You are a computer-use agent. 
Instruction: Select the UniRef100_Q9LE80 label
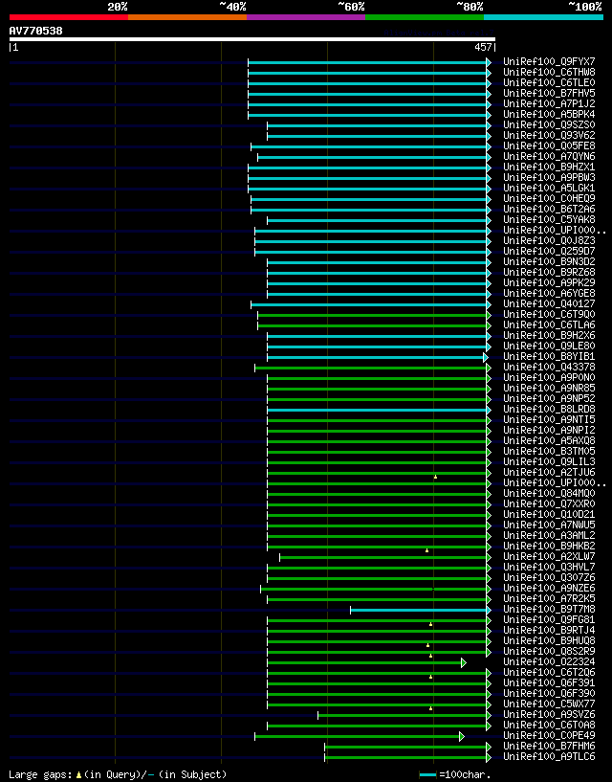coord(549,346)
